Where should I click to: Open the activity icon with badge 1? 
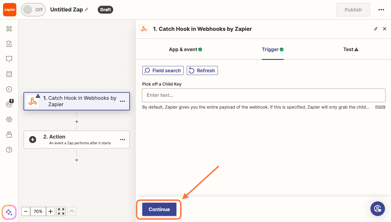point(9,104)
